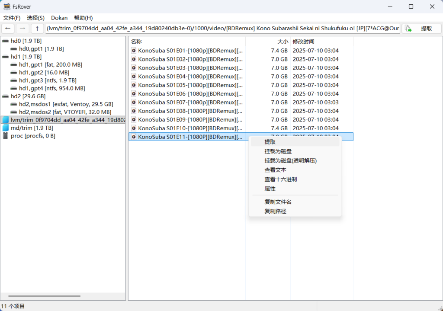Click the forward navigation arrow
This screenshot has height=311, width=443.
(x=22, y=29)
